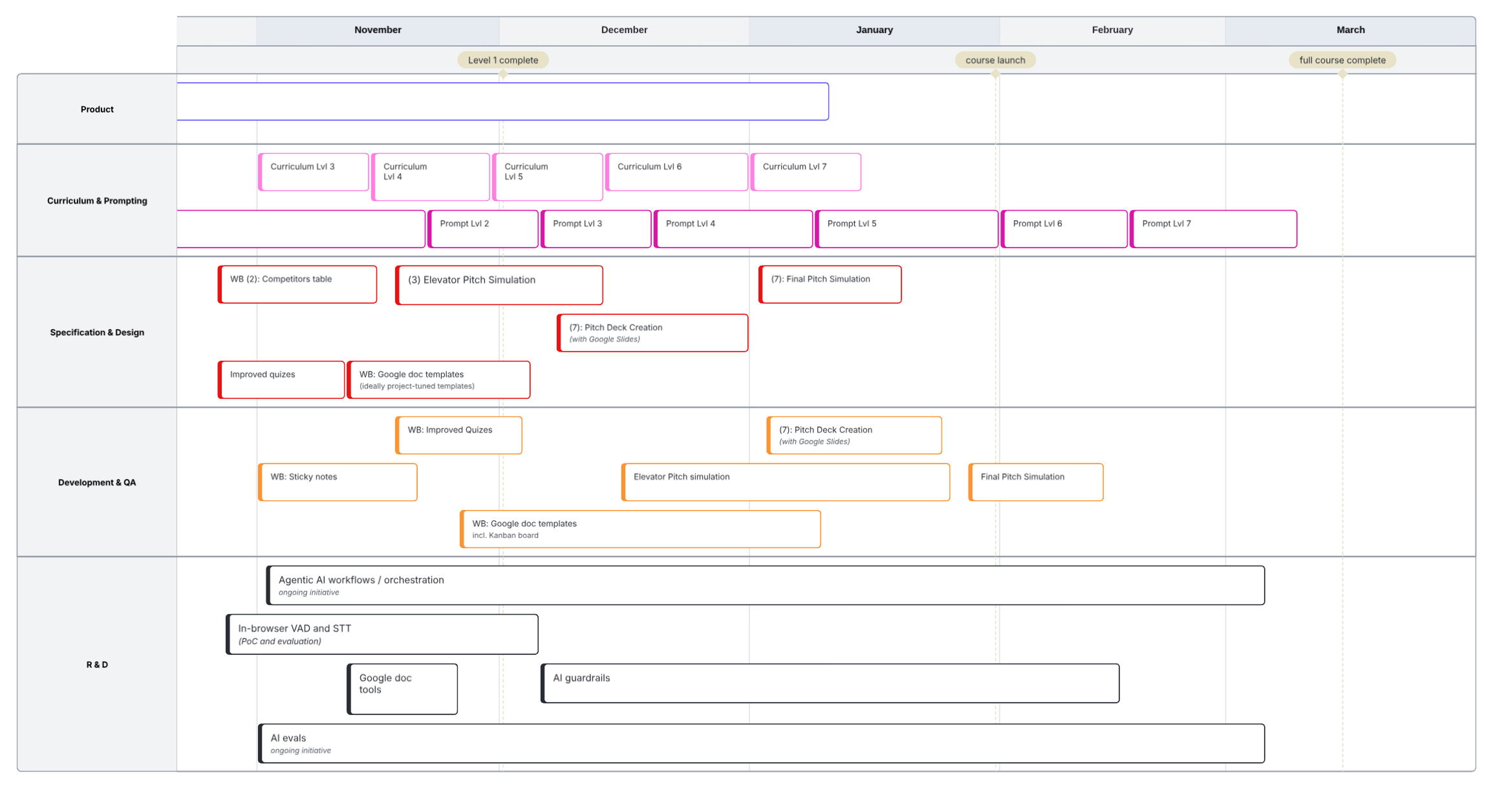
Task: Click the November month header
Action: pyautogui.click(x=378, y=30)
